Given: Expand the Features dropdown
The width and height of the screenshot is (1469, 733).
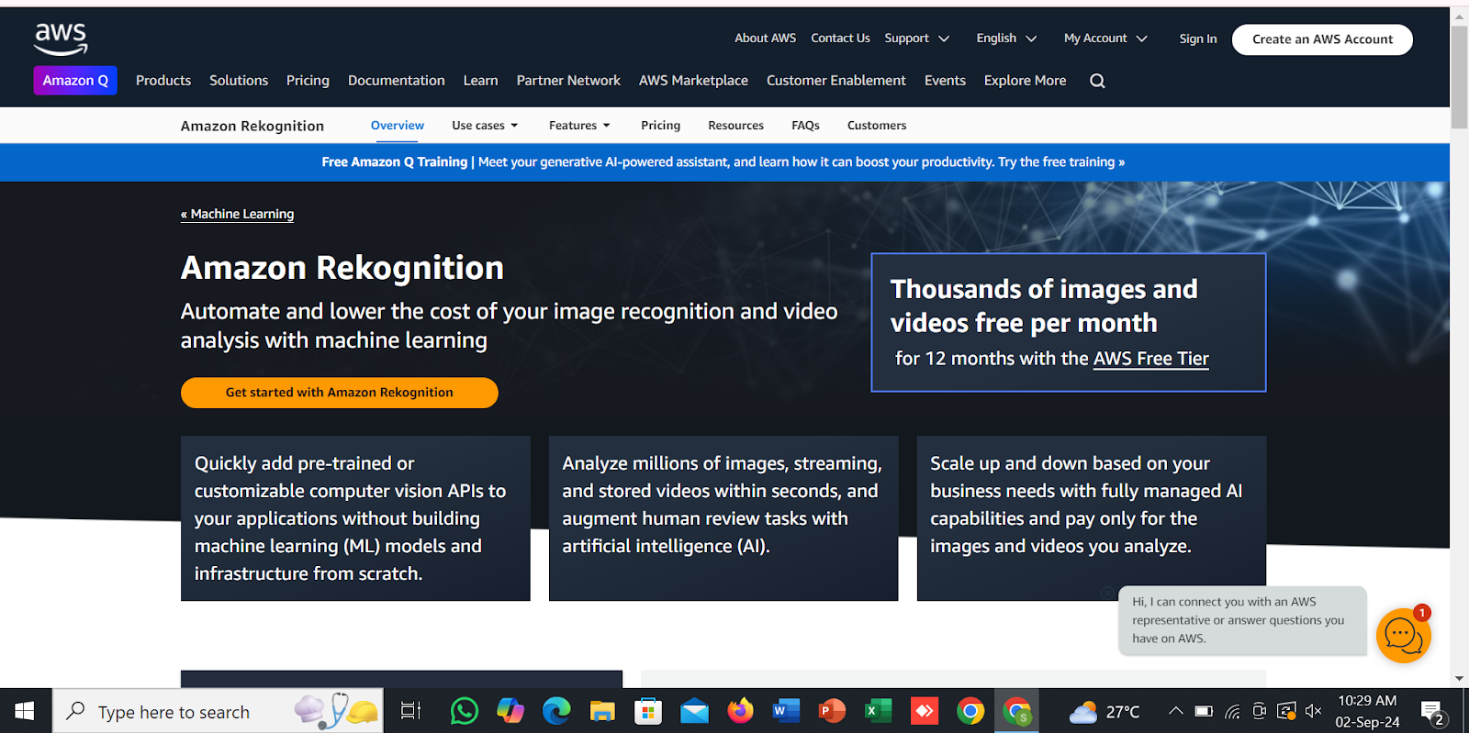Looking at the screenshot, I should [x=579, y=126].
